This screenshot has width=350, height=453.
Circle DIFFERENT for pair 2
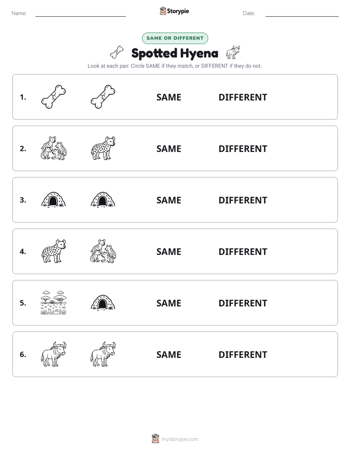243,149
